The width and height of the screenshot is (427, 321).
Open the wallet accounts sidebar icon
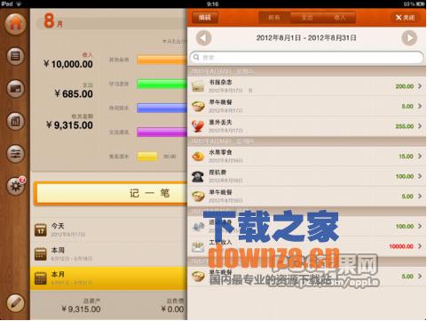tap(15, 89)
